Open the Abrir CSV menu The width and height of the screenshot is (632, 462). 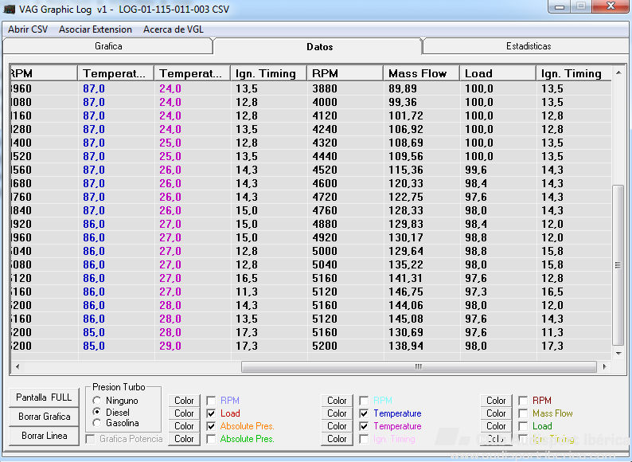[x=28, y=29]
